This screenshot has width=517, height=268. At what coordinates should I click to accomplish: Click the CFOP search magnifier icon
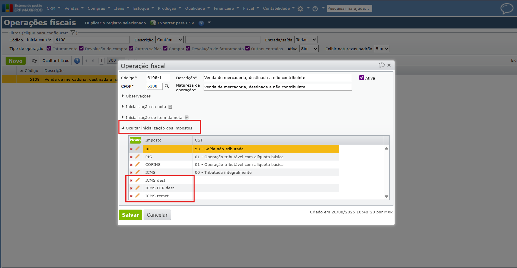click(x=167, y=86)
